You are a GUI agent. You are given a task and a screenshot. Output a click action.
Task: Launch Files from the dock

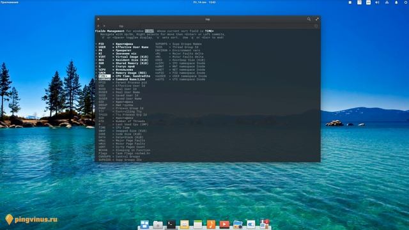[158, 224]
